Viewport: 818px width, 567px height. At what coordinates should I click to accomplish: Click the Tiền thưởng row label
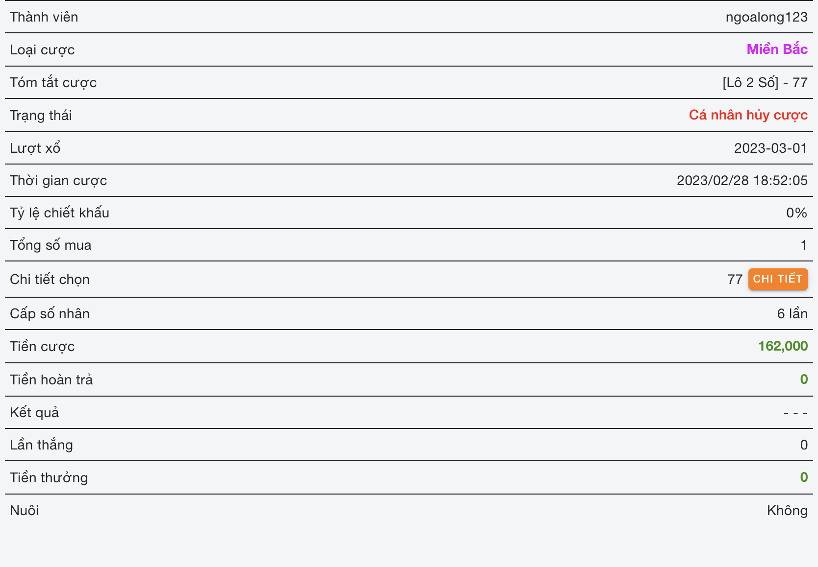49,477
